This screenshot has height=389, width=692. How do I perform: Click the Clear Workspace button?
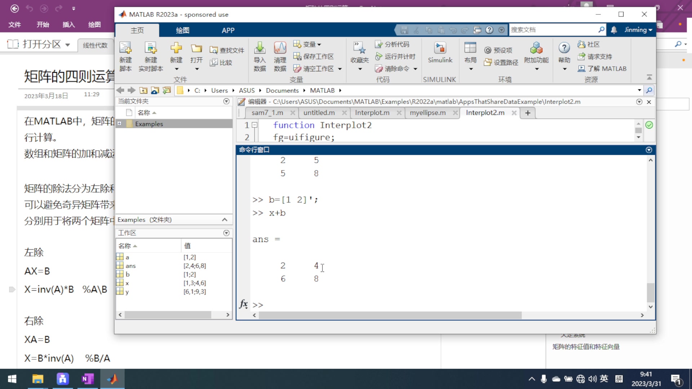coord(314,68)
